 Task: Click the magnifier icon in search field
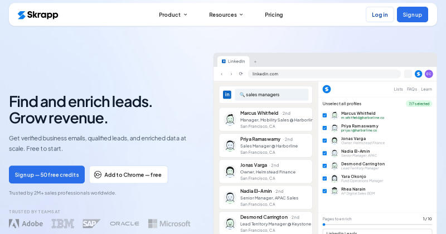tap(242, 94)
